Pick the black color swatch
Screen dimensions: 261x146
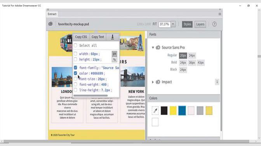(x=164, y=110)
